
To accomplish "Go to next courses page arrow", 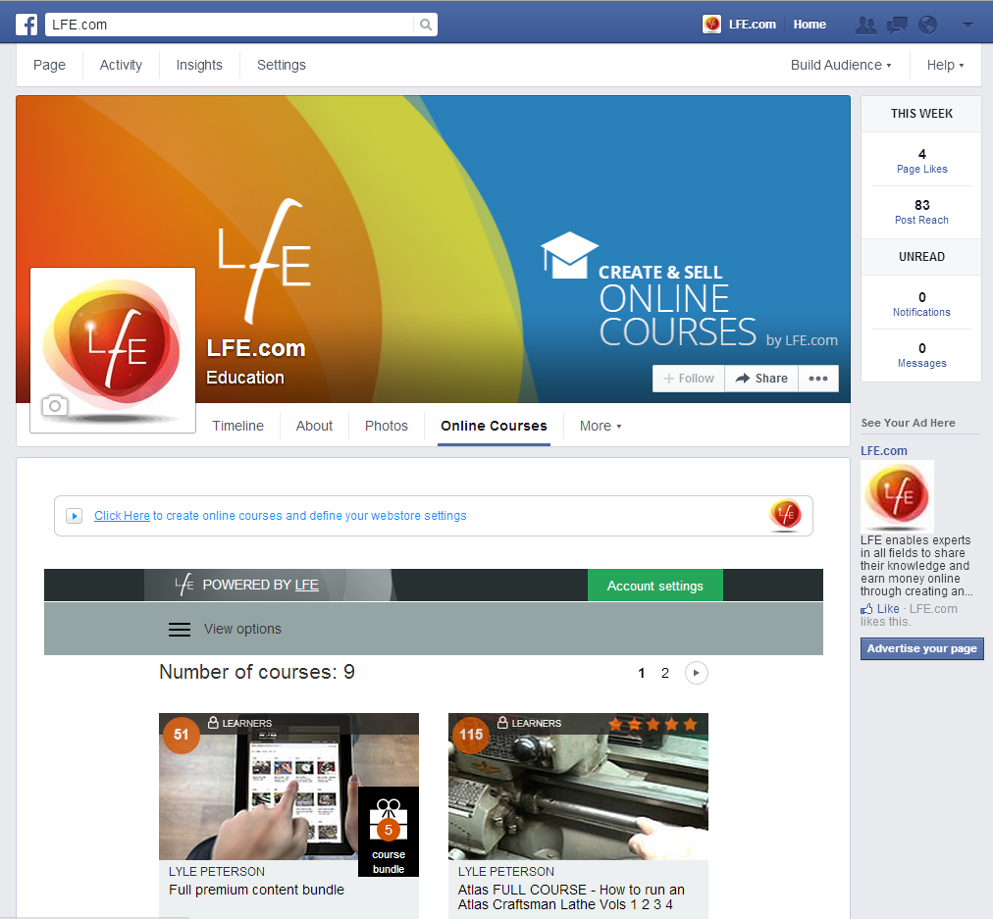I will click(696, 673).
